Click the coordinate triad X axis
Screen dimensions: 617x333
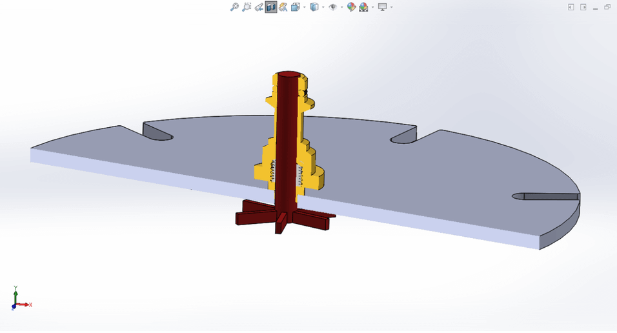24,305
